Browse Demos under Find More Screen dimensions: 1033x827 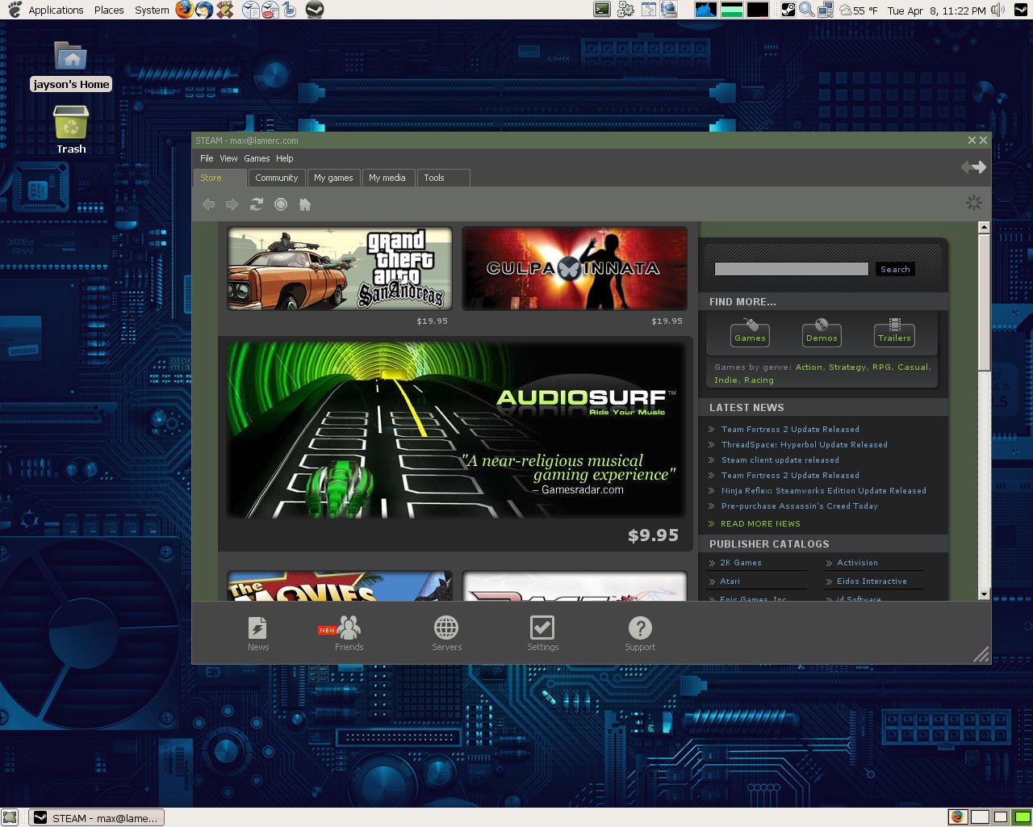822,332
